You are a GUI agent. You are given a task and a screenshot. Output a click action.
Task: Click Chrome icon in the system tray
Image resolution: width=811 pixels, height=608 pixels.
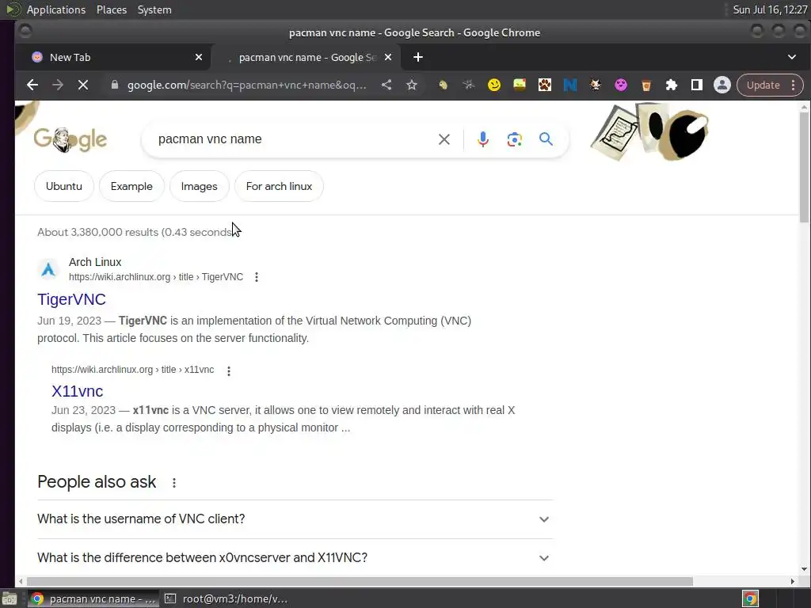(750, 598)
